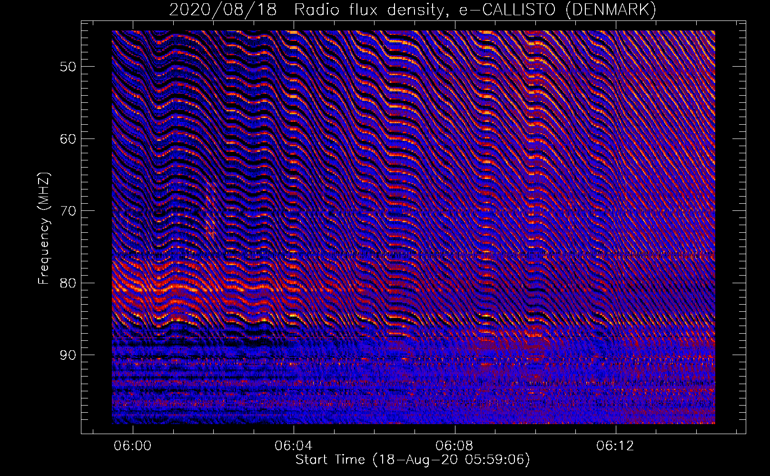The image size is (770, 476).
Task: Click the 80 MHz frequency tick label
Action: [68, 283]
